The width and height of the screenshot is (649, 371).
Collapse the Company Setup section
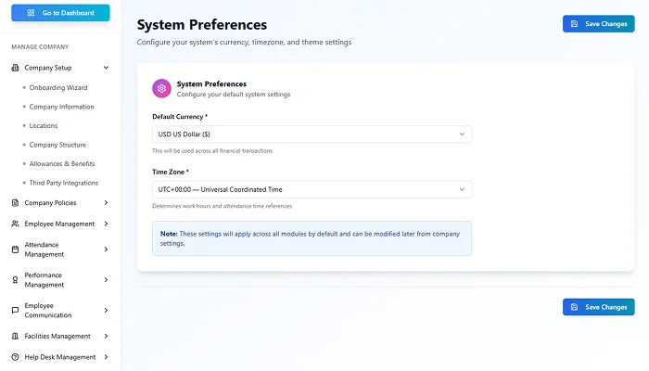[x=106, y=68]
